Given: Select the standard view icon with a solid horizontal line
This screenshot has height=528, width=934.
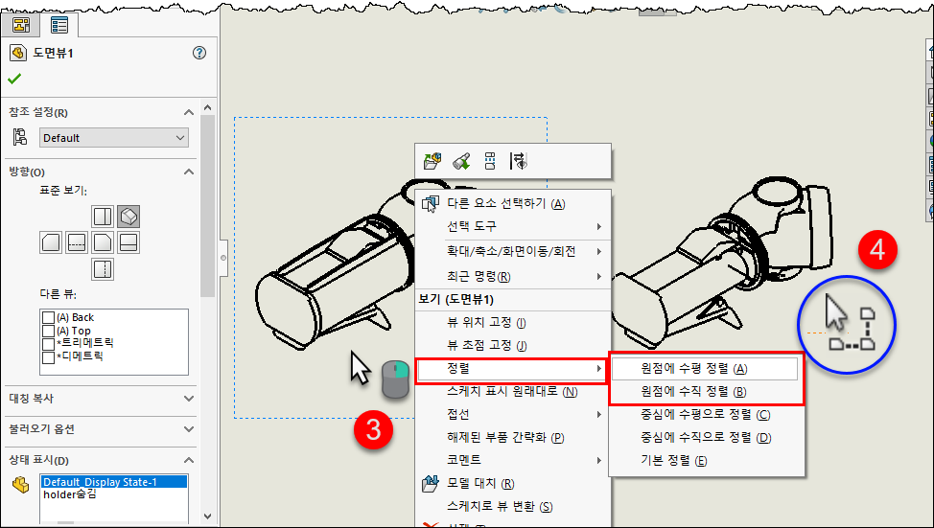Looking at the screenshot, I should click(128, 242).
